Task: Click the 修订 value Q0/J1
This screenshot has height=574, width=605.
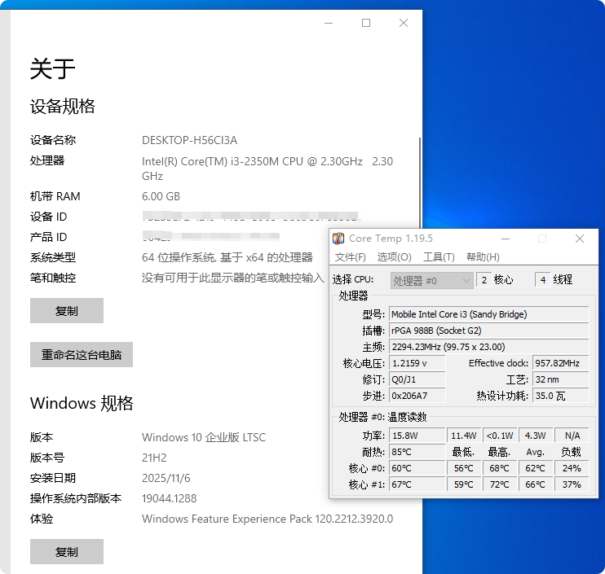Action: click(x=417, y=379)
